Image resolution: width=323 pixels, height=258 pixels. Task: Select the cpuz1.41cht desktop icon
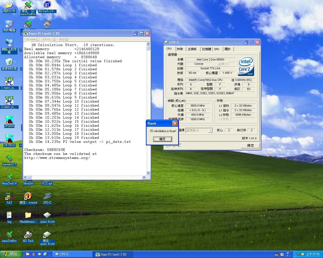point(47,217)
